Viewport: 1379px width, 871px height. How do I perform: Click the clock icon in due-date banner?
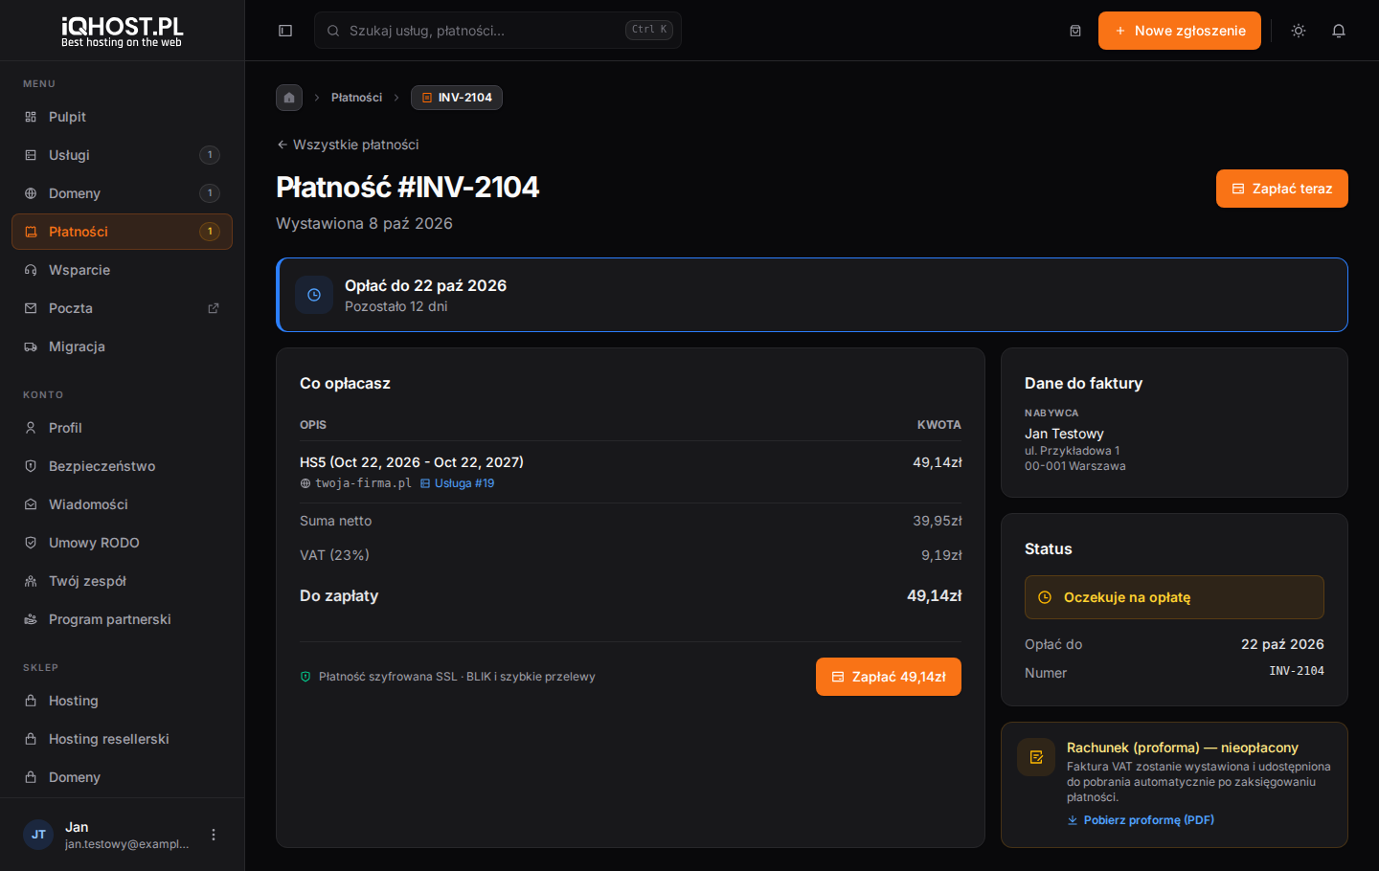pyautogui.click(x=314, y=295)
